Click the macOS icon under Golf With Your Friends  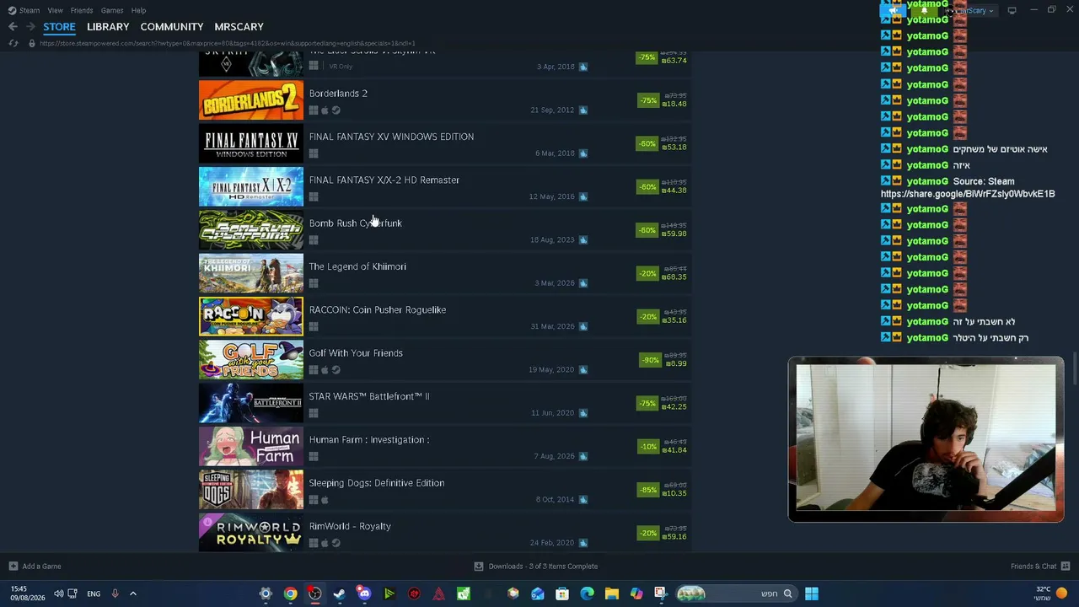point(325,370)
